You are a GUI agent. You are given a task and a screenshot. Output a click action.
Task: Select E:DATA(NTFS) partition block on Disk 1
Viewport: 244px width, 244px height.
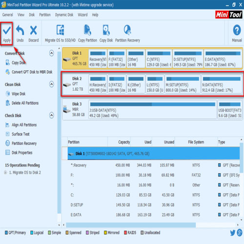223,59
